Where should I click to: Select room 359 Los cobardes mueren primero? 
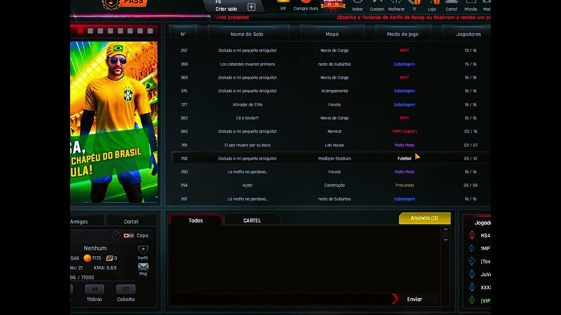click(x=331, y=64)
